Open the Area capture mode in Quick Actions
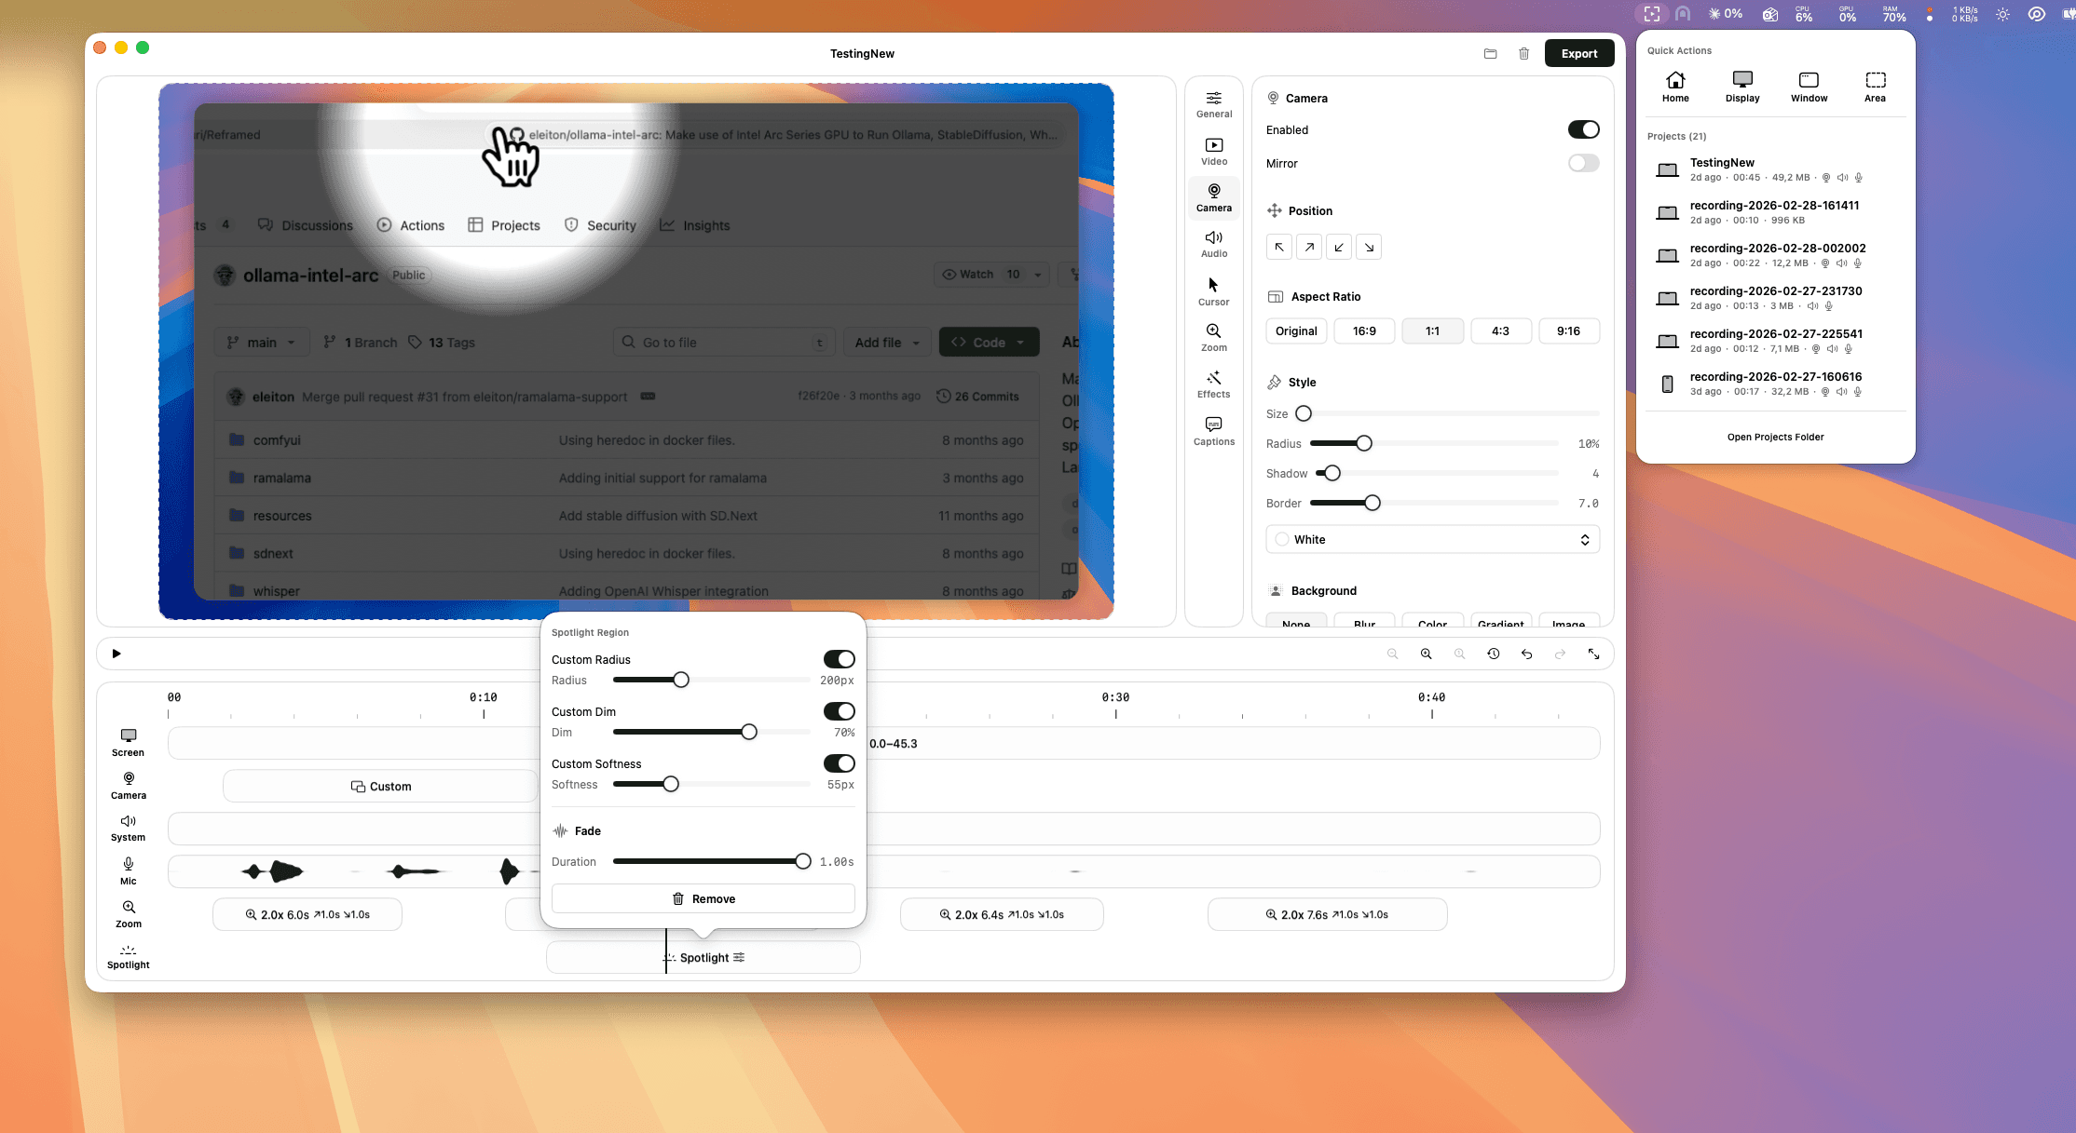2076x1133 pixels. click(1875, 86)
